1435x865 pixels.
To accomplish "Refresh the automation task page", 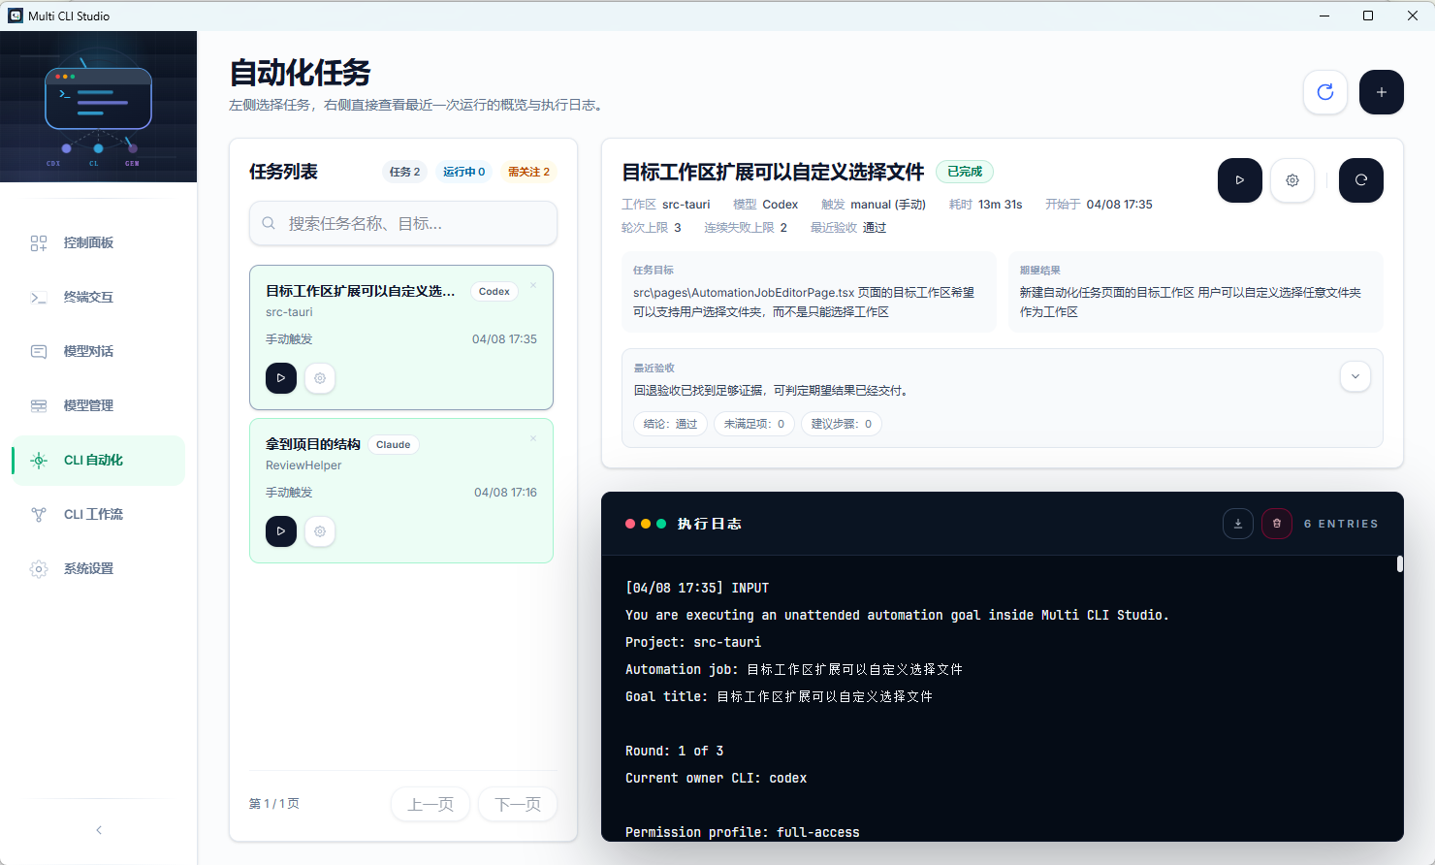I will click(1325, 92).
